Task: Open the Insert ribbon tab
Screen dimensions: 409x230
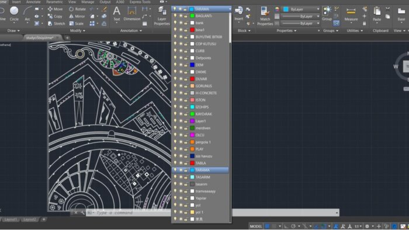Action: [16, 2]
